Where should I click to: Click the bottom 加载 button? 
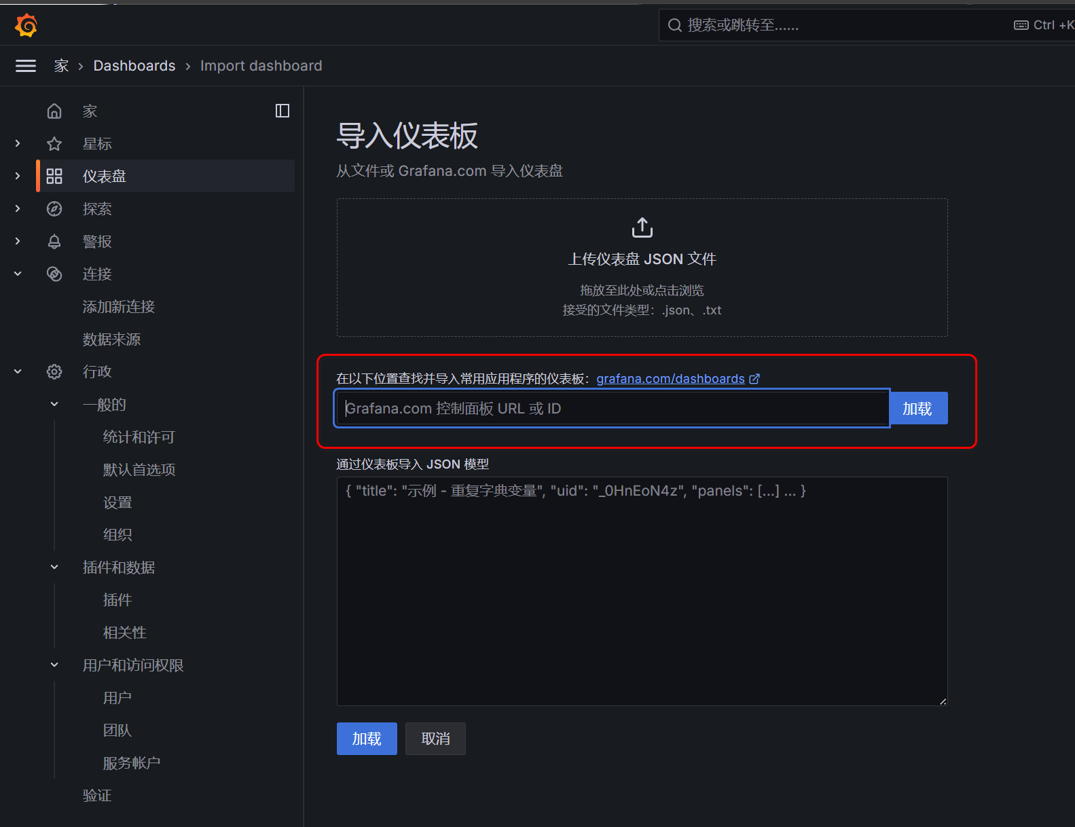point(367,739)
